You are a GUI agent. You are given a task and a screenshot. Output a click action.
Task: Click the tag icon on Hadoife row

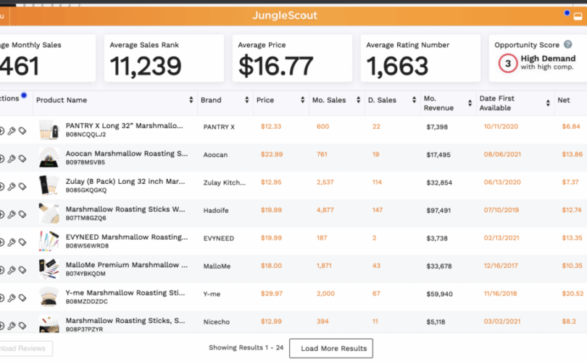(22, 214)
